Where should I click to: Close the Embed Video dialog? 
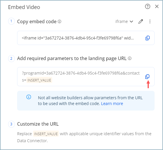pyautogui.click(x=157, y=6)
